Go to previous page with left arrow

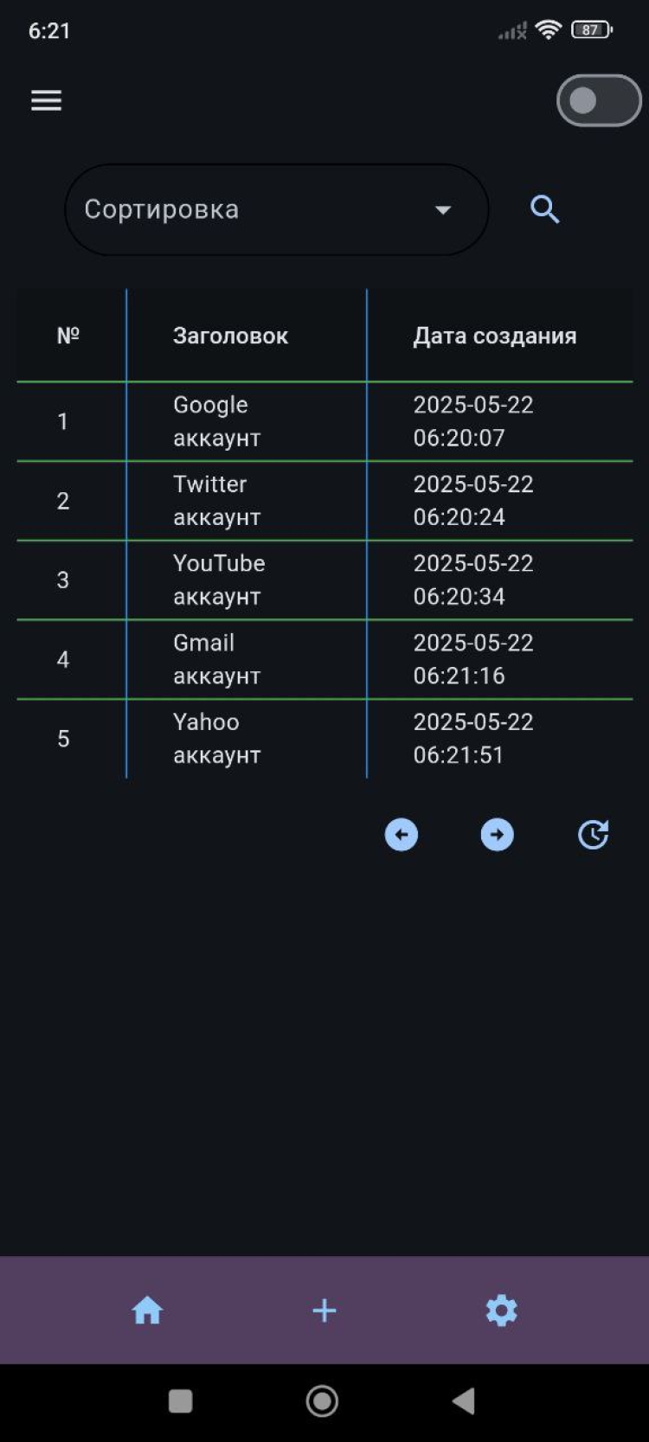click(x=402, y=835)
